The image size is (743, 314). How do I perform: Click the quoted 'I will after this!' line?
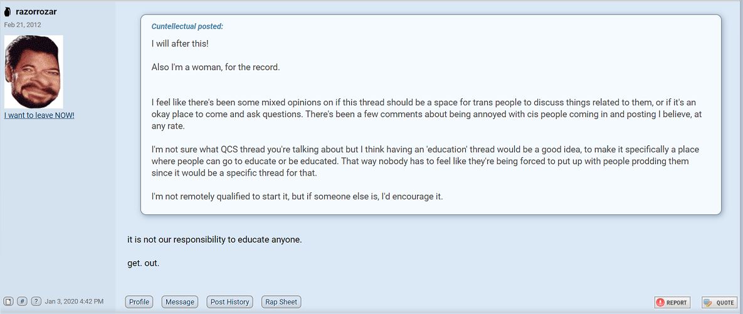coord(180,44)
